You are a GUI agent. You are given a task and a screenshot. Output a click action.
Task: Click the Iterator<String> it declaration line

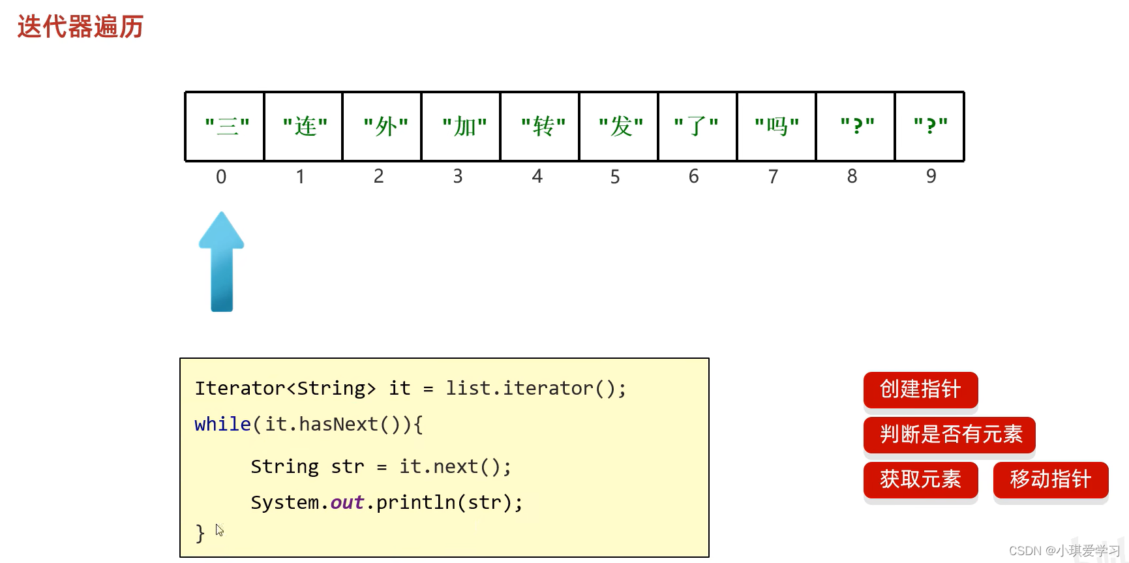click(x=411, y=388)
